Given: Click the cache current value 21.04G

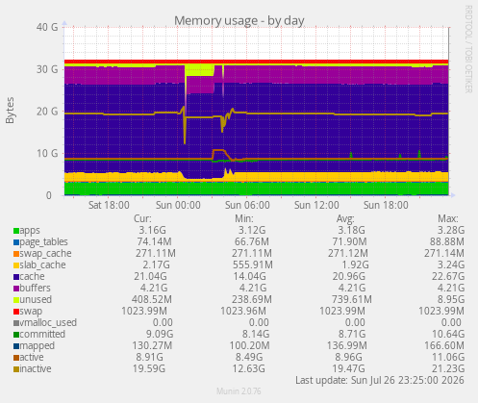Looking at the screenshot, I should click(x=150, y=276).
